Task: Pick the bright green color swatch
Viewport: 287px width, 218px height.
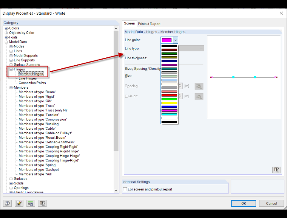Action: 169,99
